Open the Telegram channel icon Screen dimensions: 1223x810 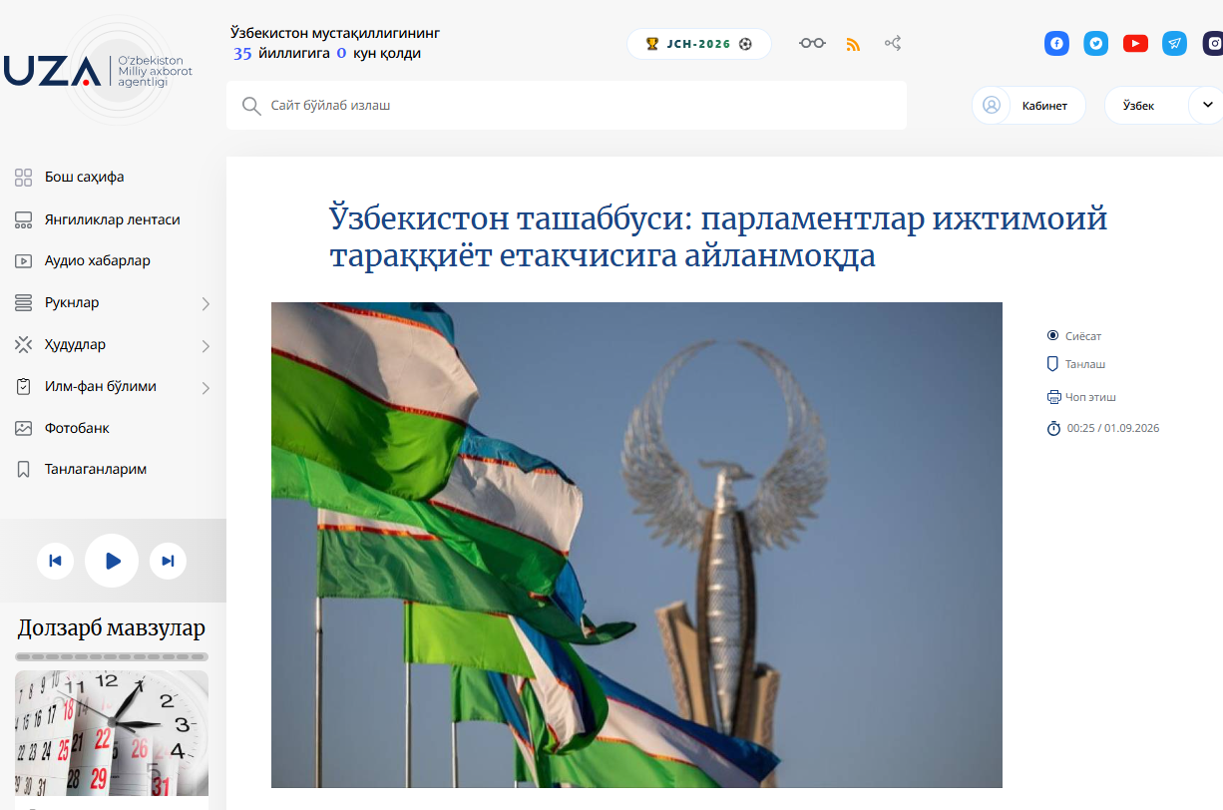(x=1175, y=44)
